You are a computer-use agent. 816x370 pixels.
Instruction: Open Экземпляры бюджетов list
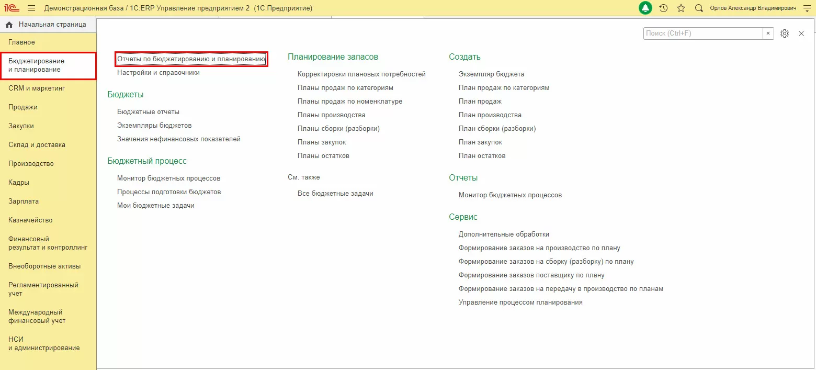point(154,126)
